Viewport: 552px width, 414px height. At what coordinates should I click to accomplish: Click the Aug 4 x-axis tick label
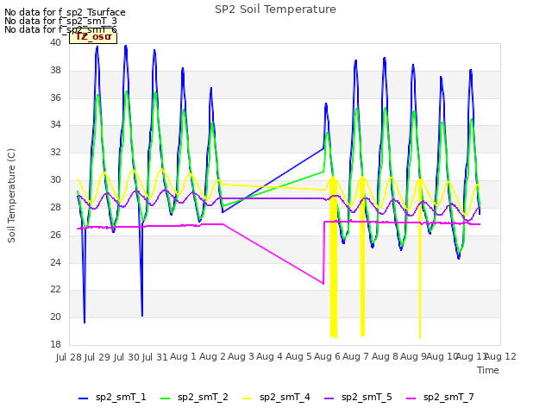pos(270,357)
